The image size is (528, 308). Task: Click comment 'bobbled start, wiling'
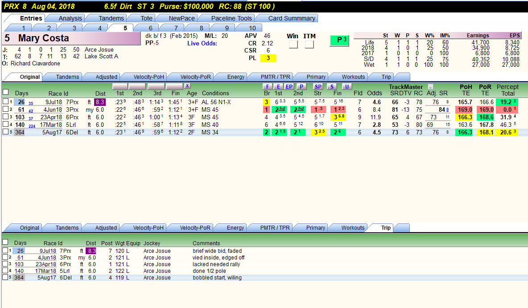217,278
